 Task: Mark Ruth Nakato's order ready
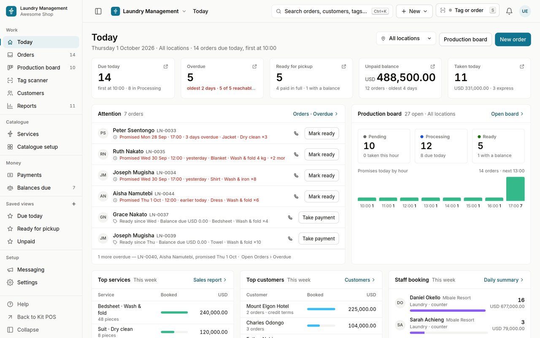321,154
